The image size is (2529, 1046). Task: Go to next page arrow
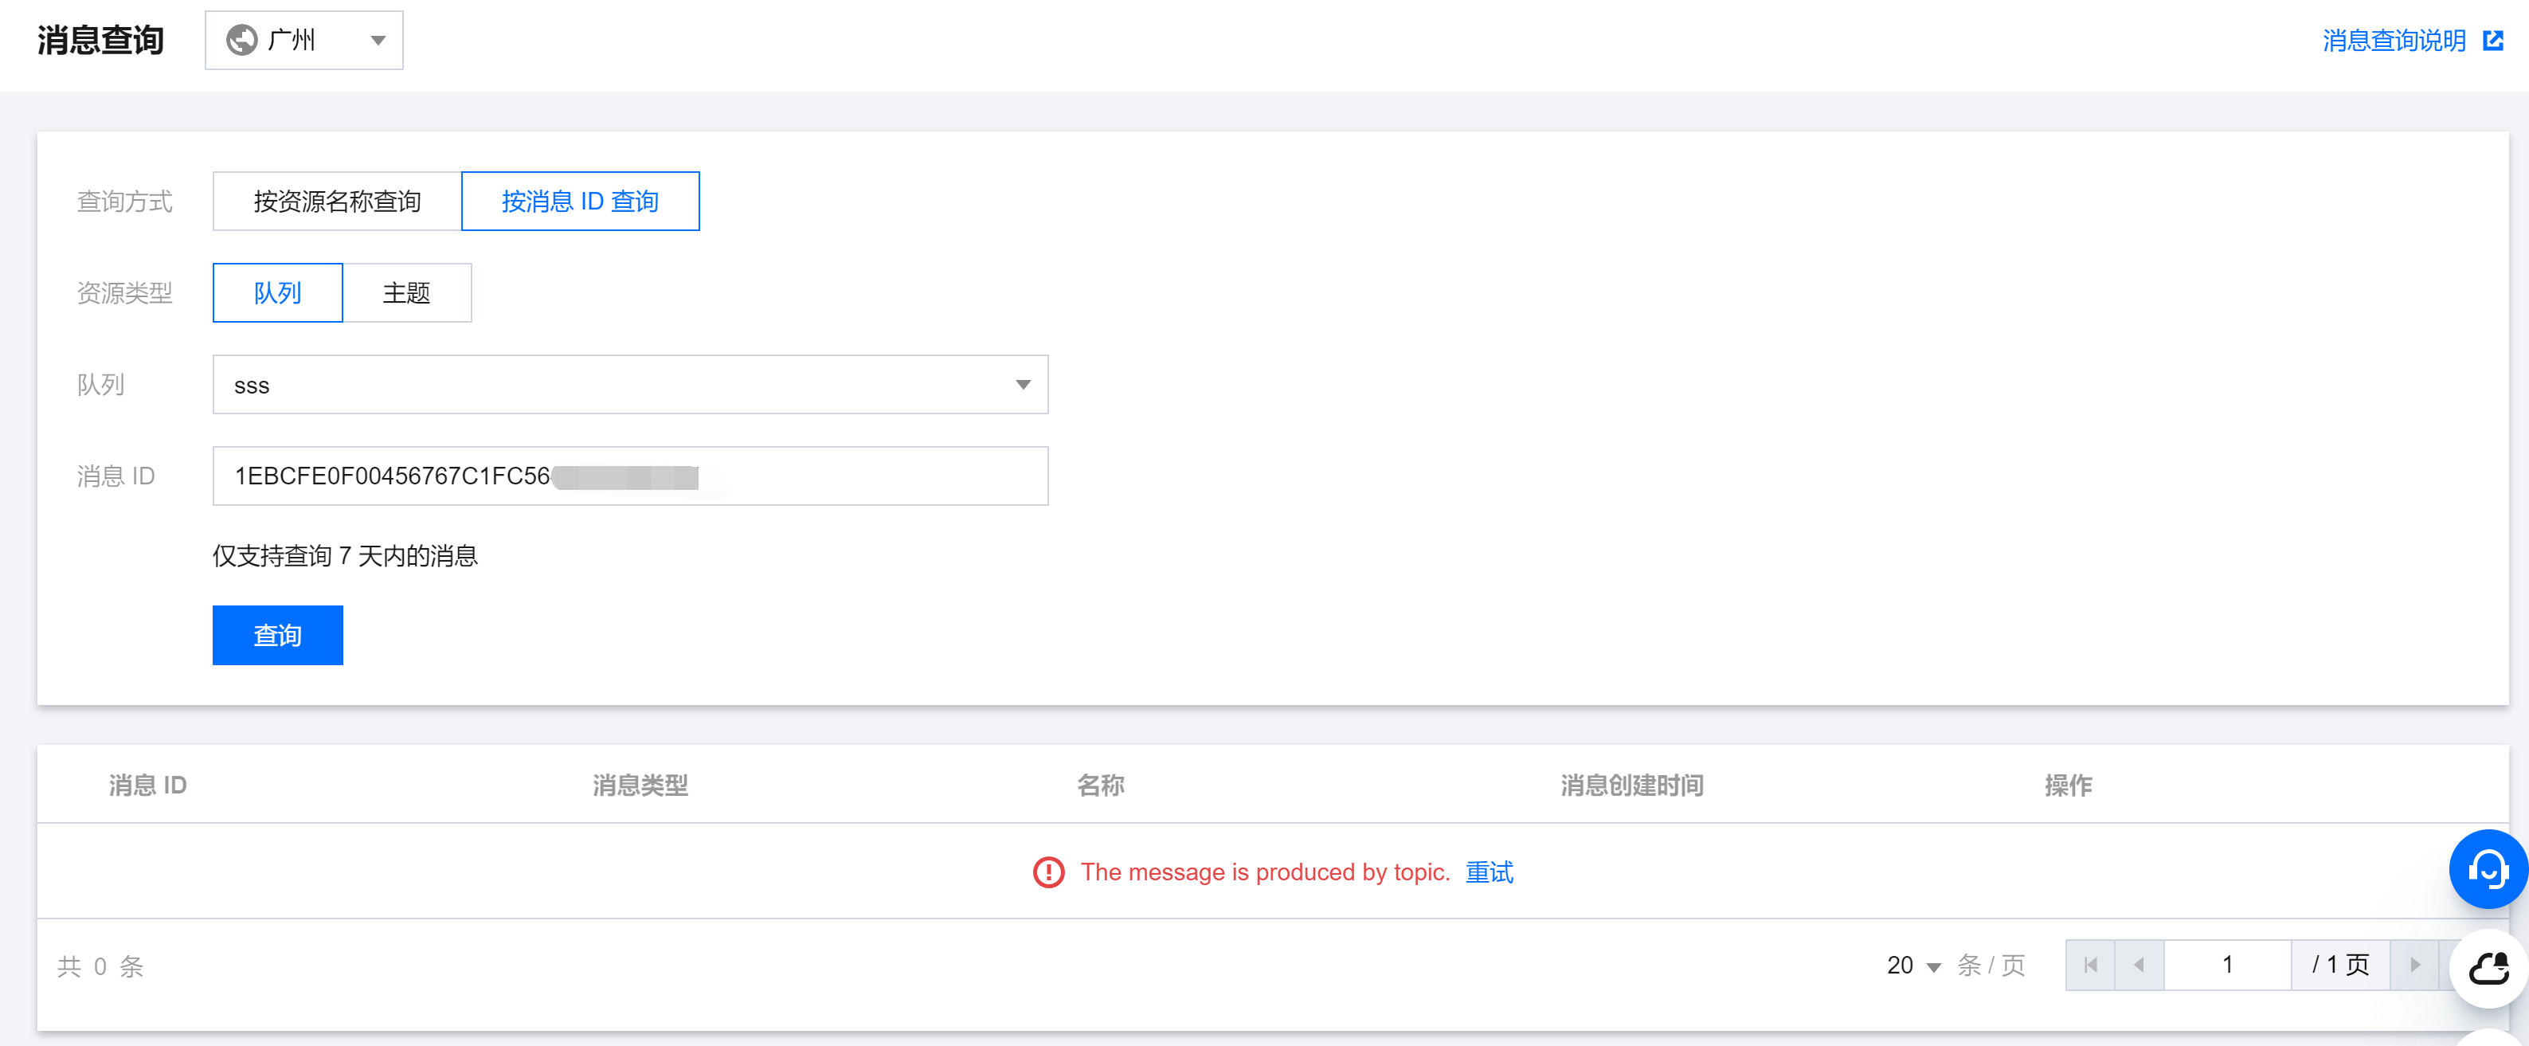(x=2414, y=965)
